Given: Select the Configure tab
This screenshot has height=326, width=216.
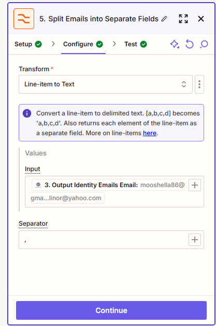Looking at the screenshot, I should (83, 44).
